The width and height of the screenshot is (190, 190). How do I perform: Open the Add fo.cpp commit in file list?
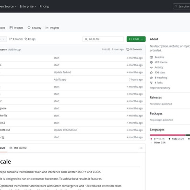[60, 80]
